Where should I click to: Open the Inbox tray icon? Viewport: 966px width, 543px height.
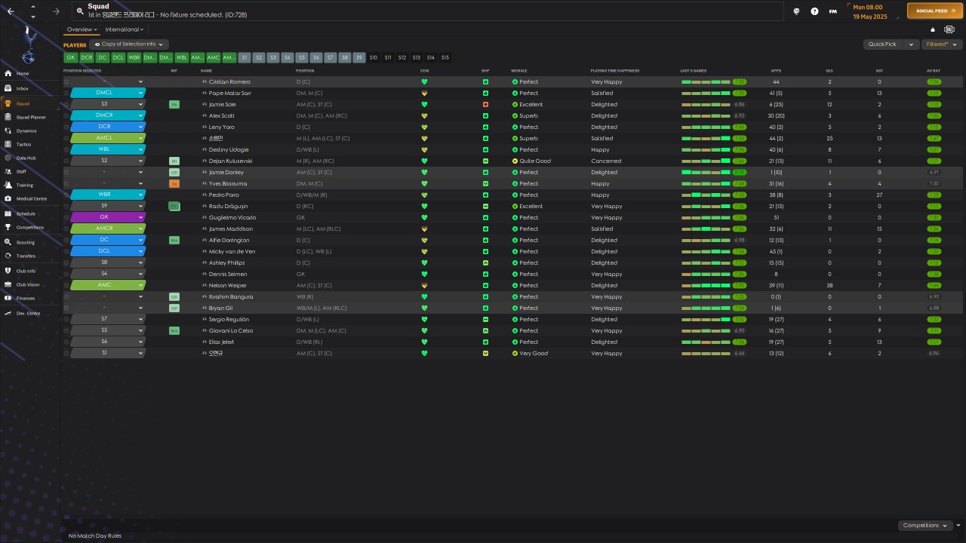pos(8,88)
